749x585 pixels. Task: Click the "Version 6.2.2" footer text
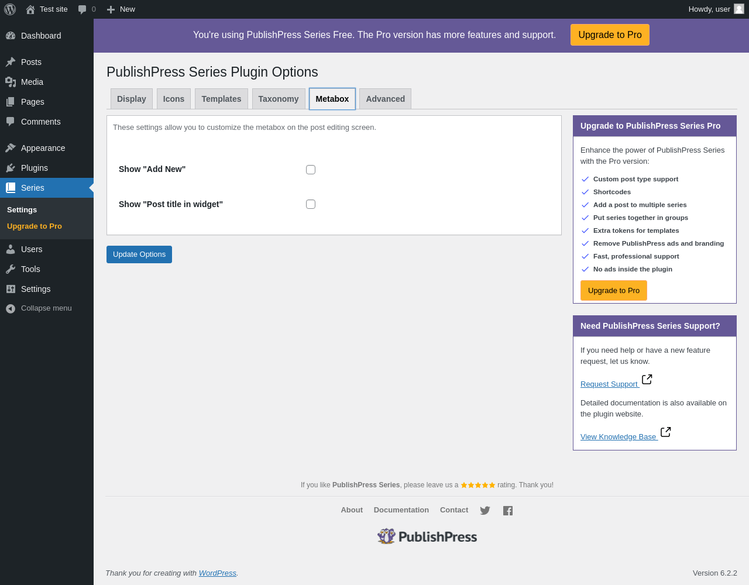(715, 573)
